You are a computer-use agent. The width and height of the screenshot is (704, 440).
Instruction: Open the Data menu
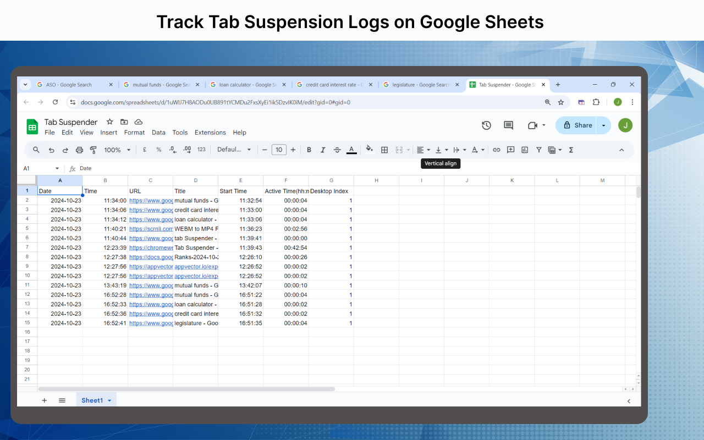coord(158,133)
